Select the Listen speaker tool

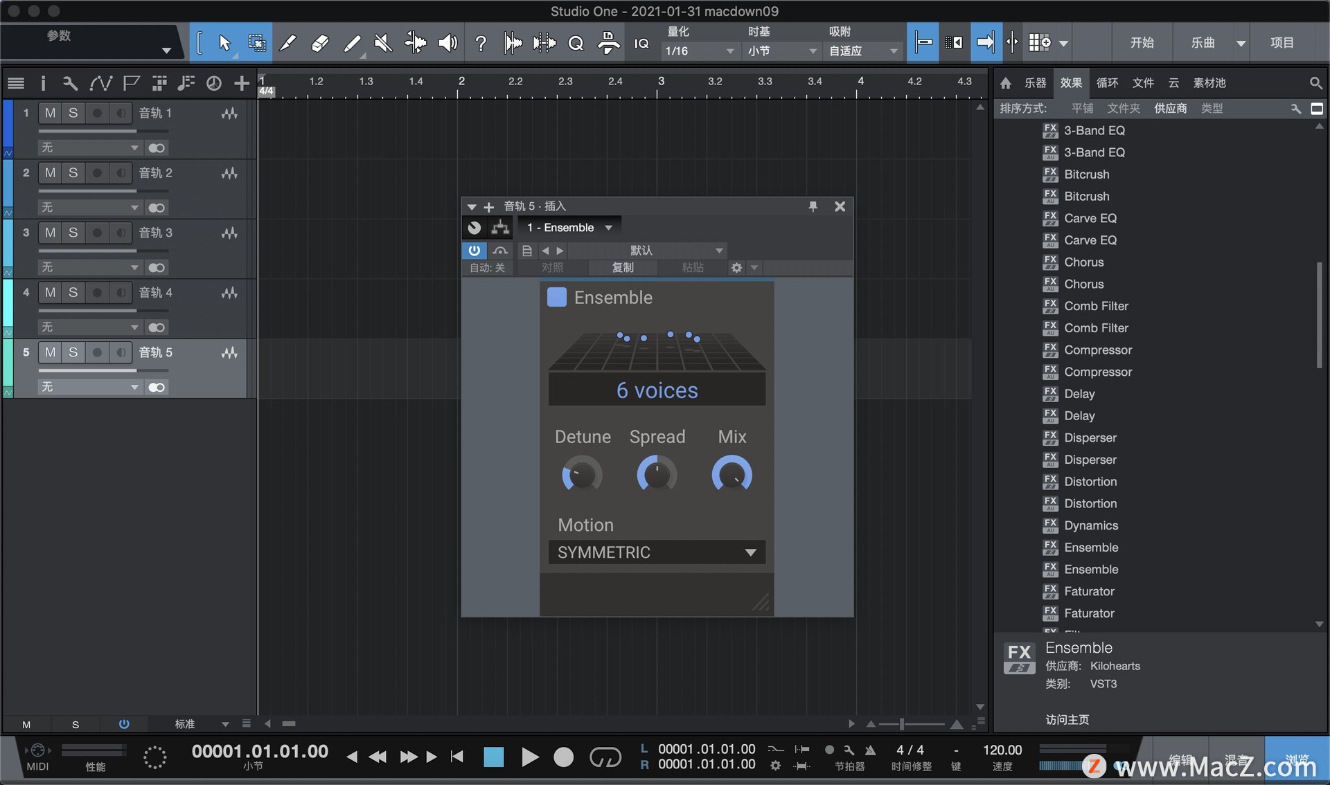(447, 43)
